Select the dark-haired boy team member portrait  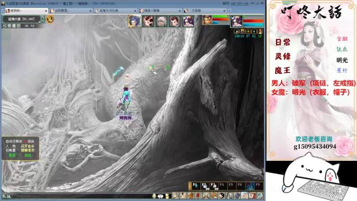coord(175,21)
